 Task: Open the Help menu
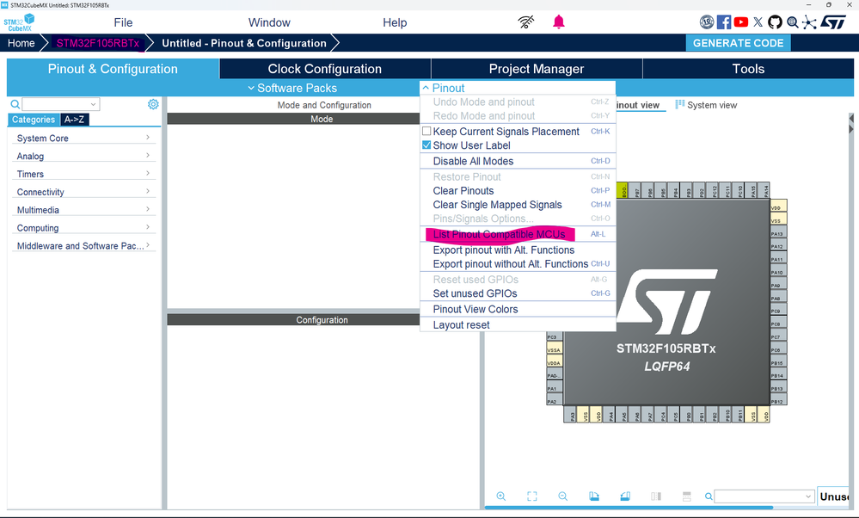coord(395,22)
